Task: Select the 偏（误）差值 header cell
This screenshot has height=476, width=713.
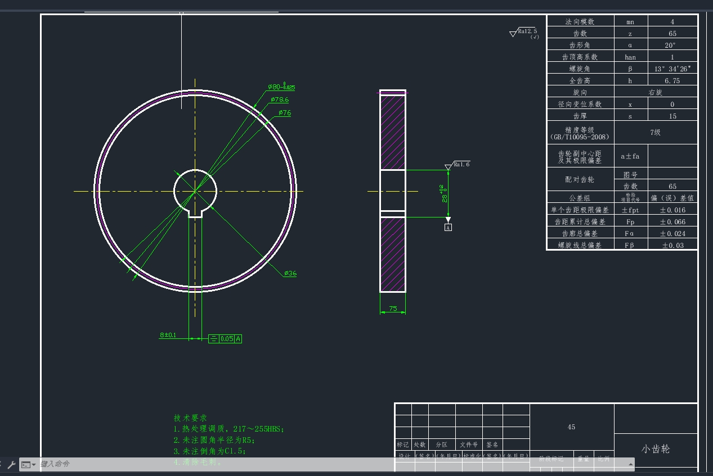Action: pos(672,198)
